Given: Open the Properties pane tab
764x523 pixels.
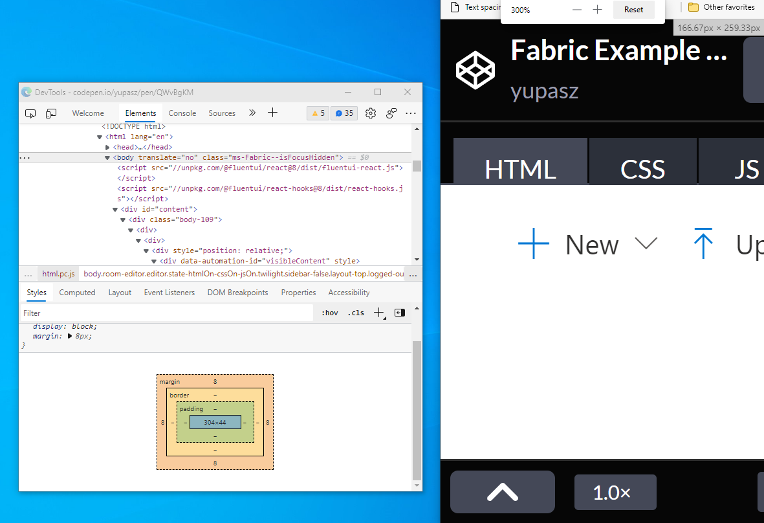Looking at the screenshot, I should pyautogui.click(x=298, y=293).
